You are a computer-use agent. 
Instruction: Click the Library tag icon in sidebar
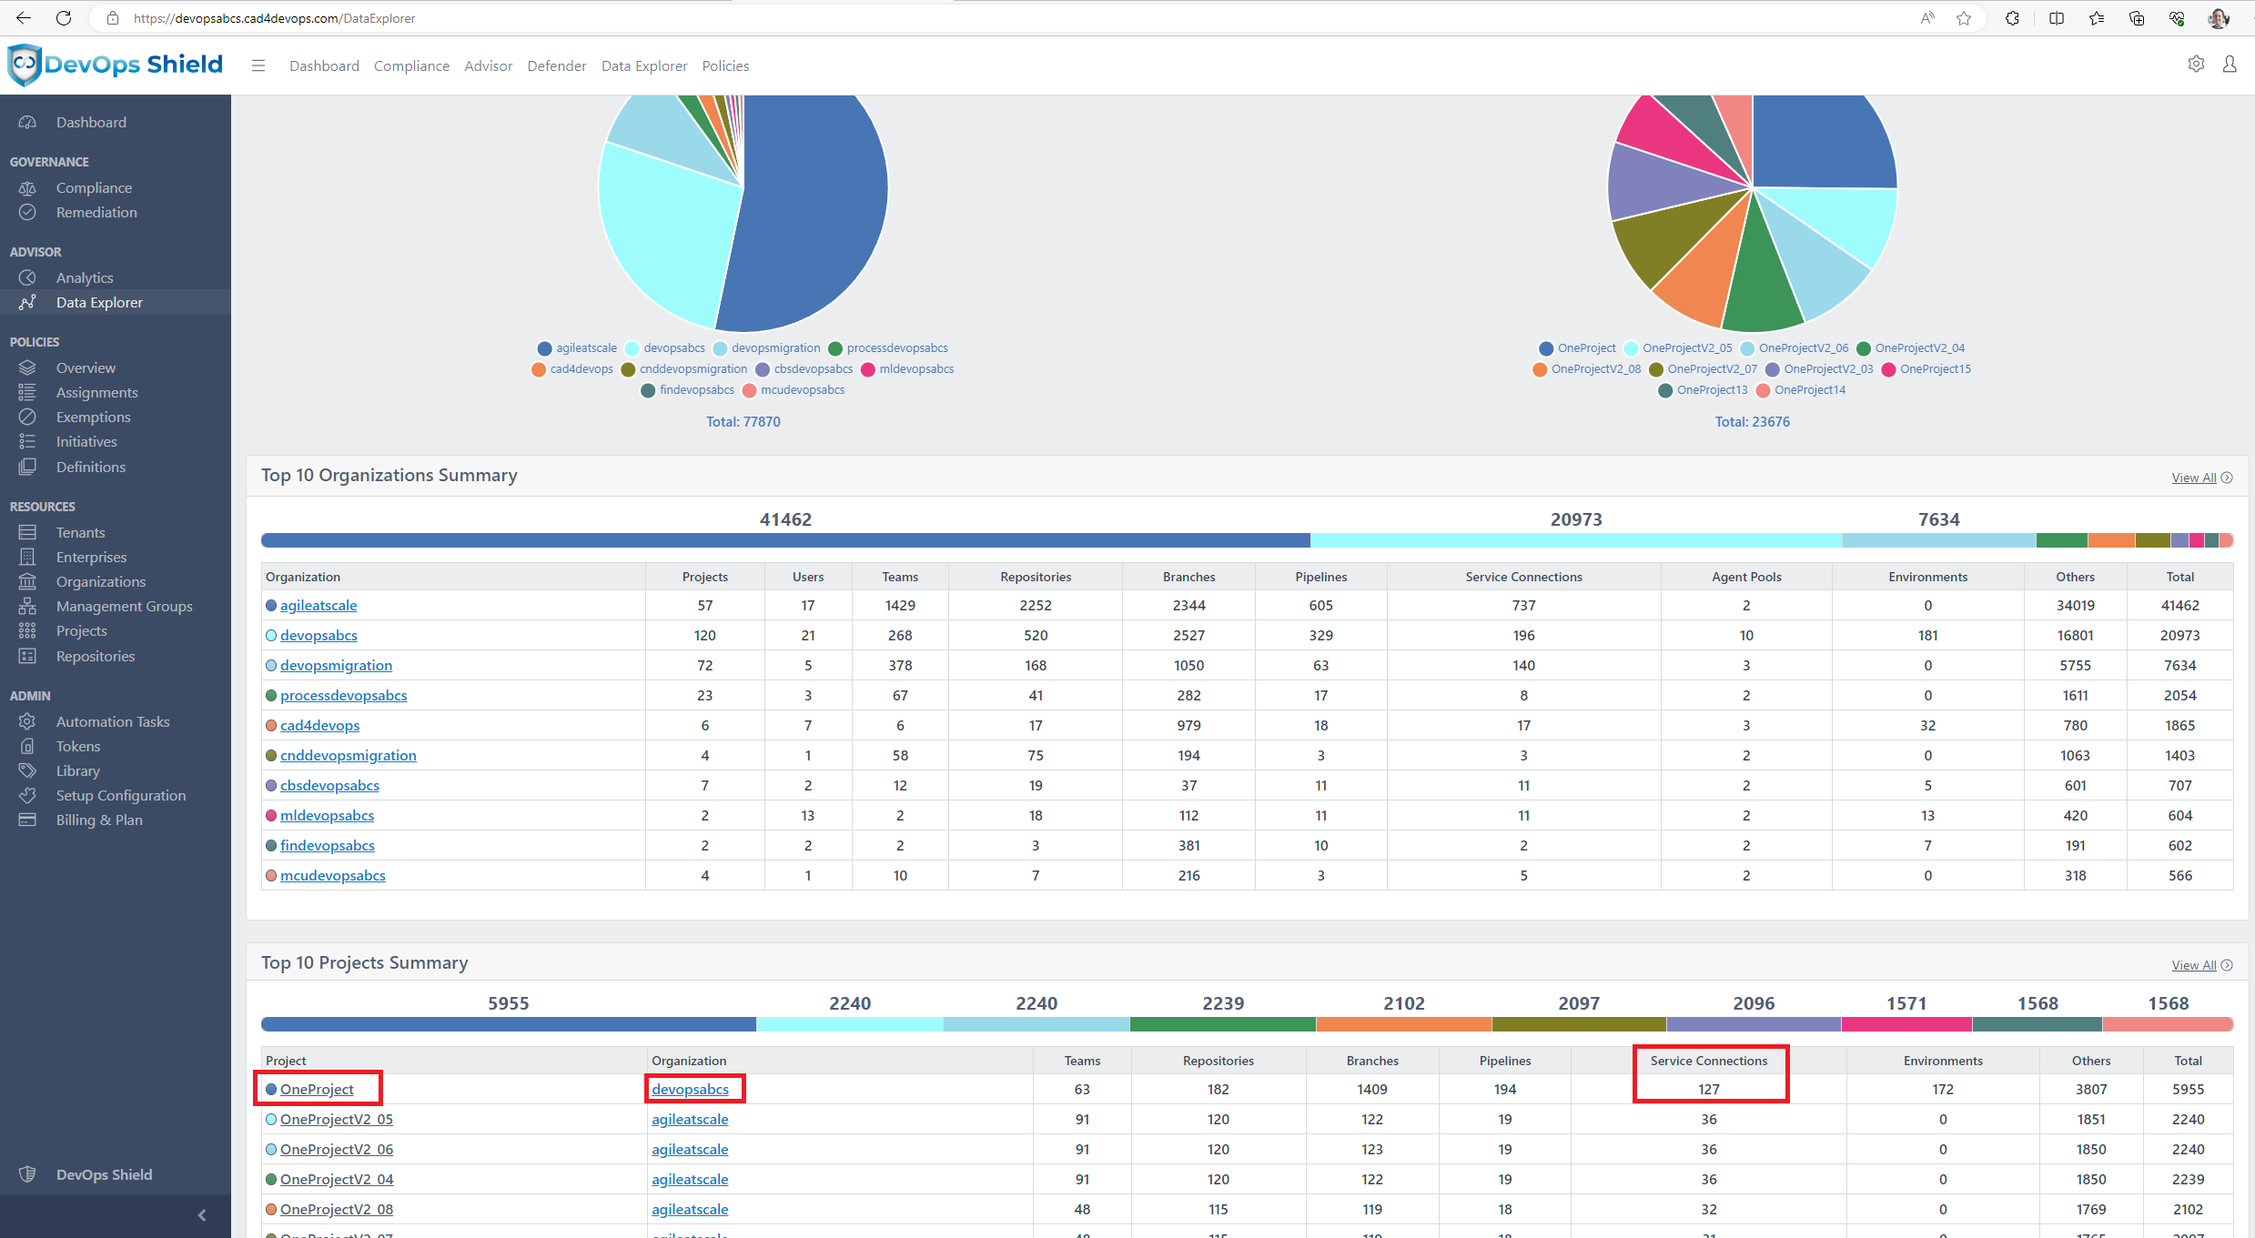28,770
